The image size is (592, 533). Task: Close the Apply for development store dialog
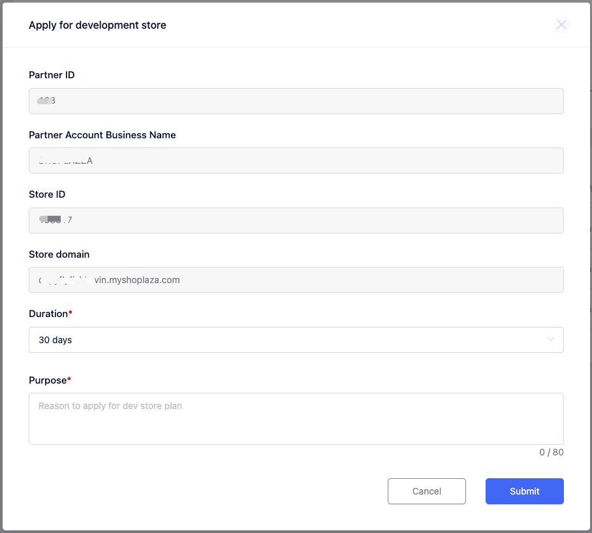pyautogui.click(x=561, y=25)
